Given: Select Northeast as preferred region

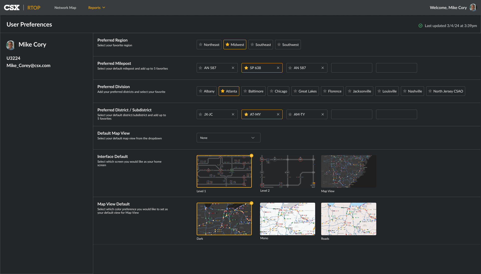Looking at the screenshot, I should click(209, 45).
